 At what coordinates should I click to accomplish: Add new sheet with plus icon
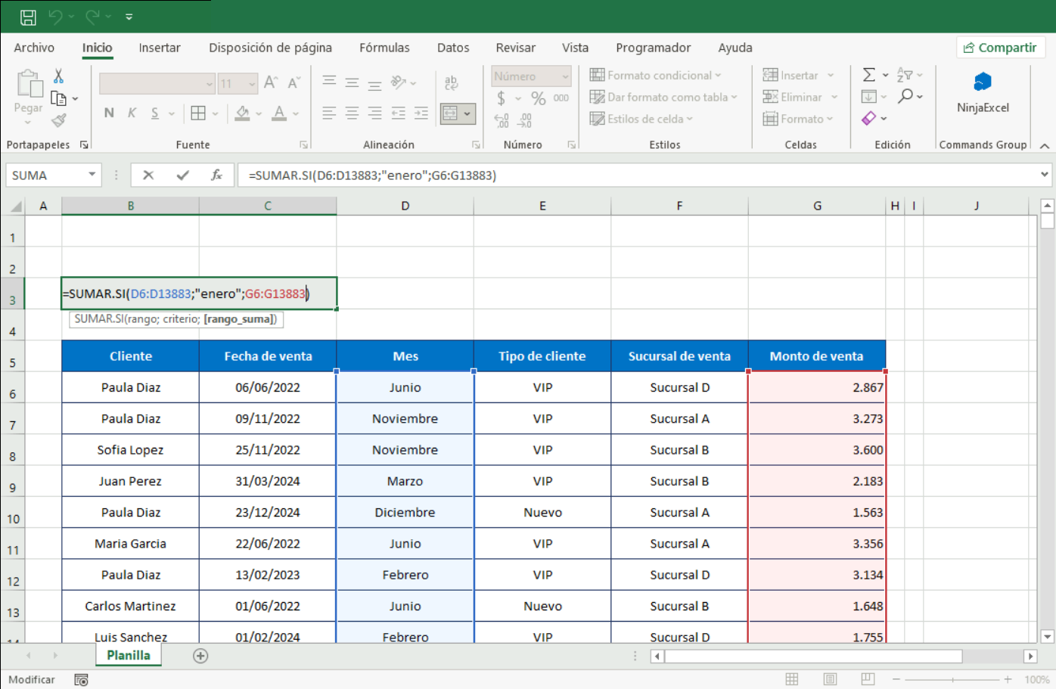tap(200, 656)
